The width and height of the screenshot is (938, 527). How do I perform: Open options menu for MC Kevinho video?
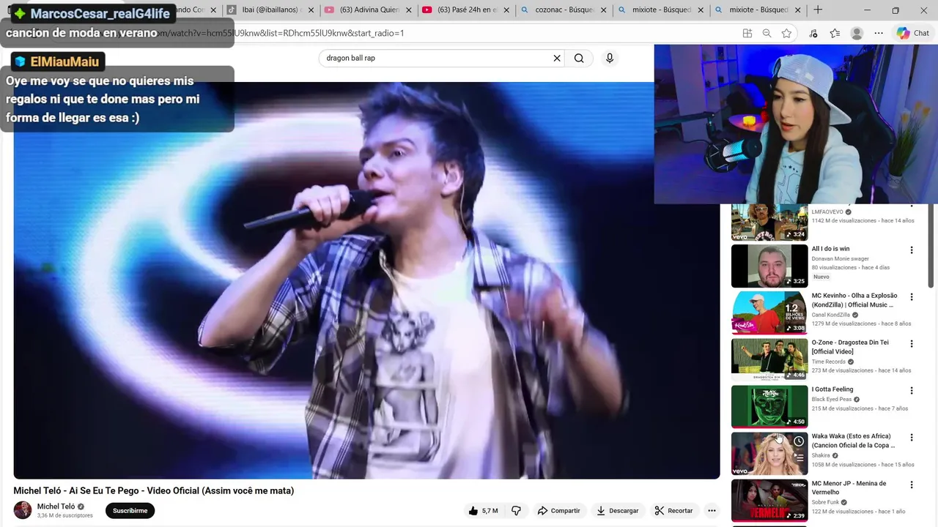click(x=912, y=296)
